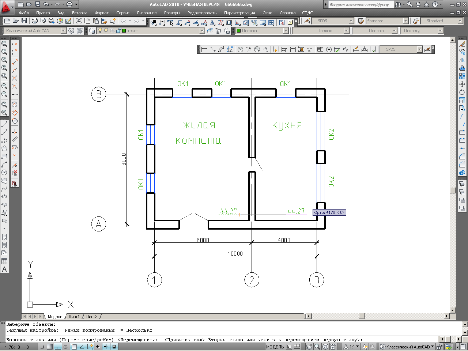Select the Center Mark dimension tool
This screenshot has height=351, width=468.
click(x=329, y=49)
